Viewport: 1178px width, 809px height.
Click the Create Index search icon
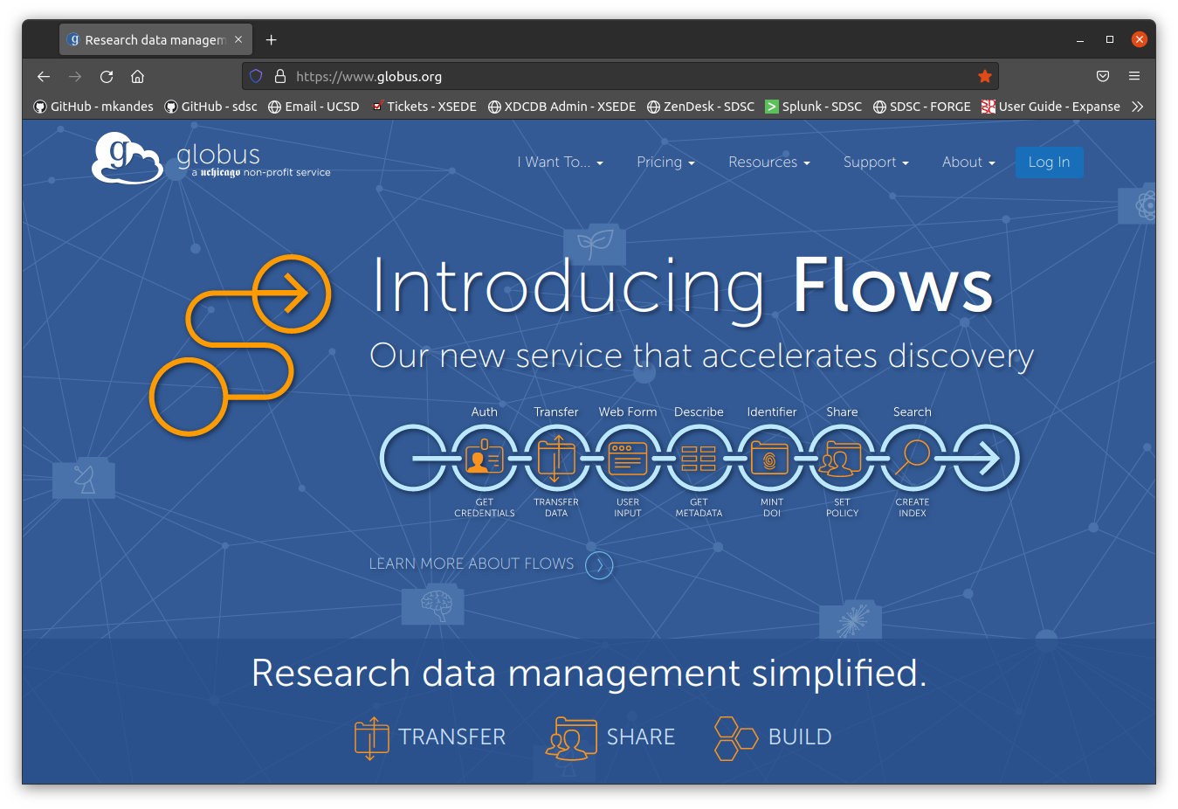pos(913,458)
